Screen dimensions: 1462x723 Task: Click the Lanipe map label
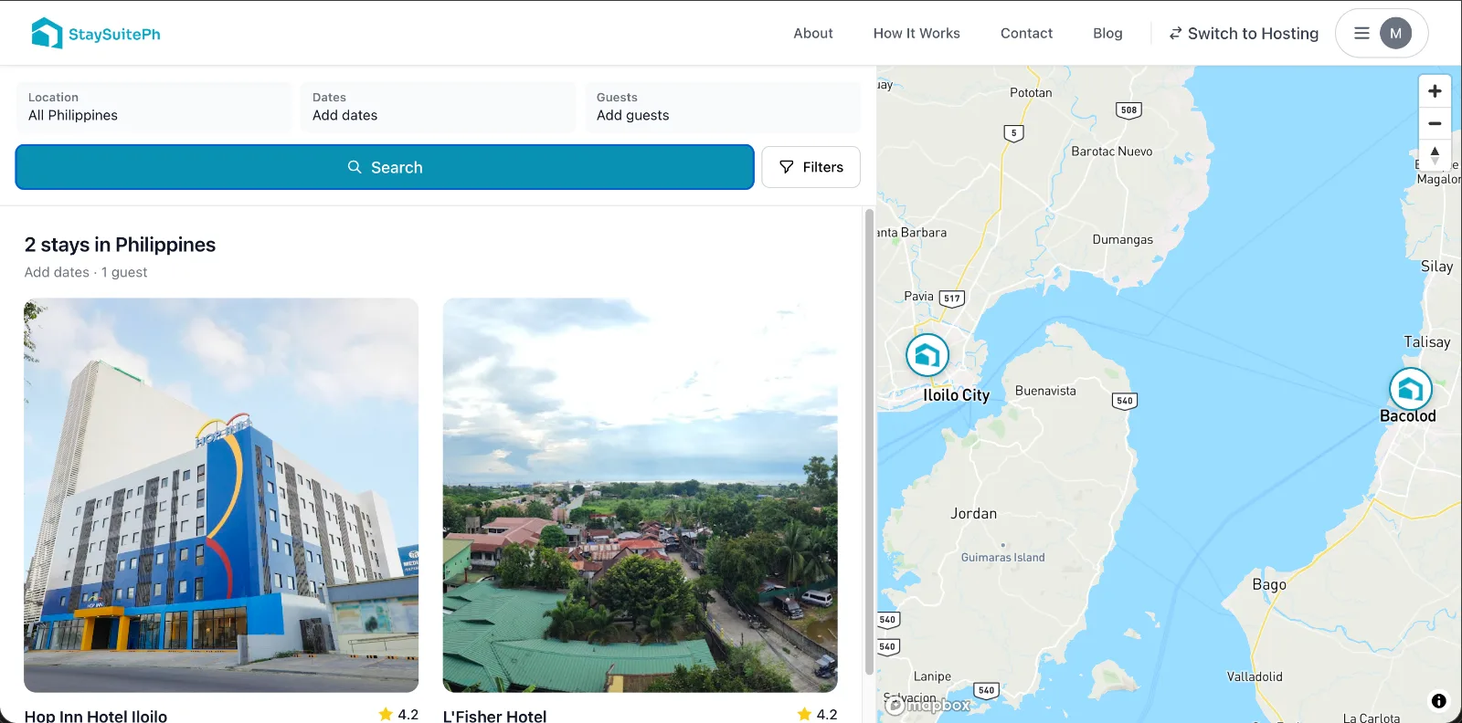pos(932,676)
